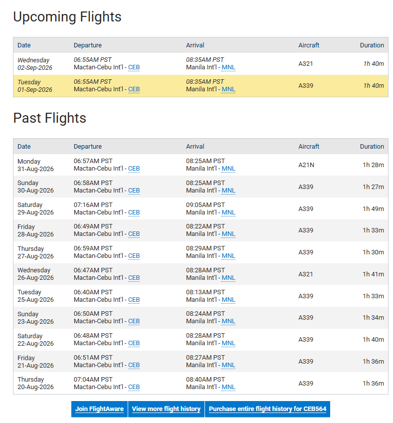Image resolution: width=393 pixels, height=423 pixels.
Task: Click the Duration header in Past Flights table
Action: click(372, 147)
